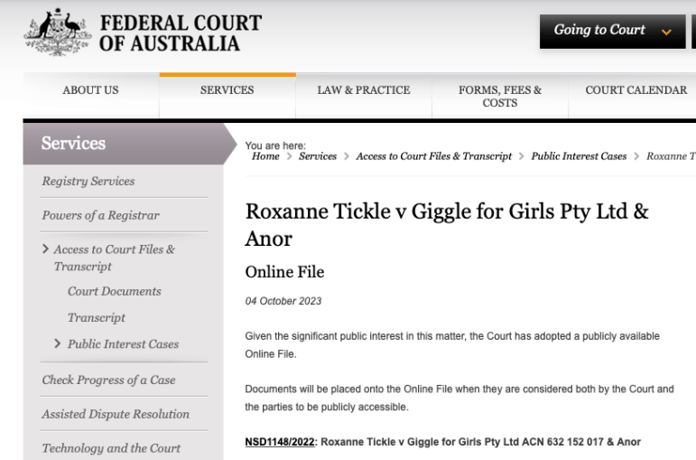The width and height of the screenshot is (696, 460).
Task: Collapse Access to Court Files & Transcript section
Action: pos(113,258)
